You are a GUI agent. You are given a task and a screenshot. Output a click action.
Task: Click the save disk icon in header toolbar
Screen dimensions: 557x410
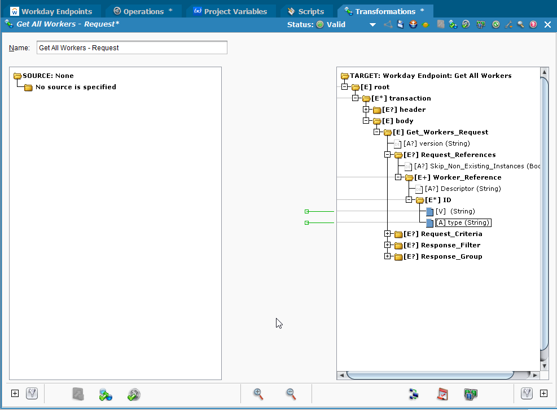click(400, 25)
